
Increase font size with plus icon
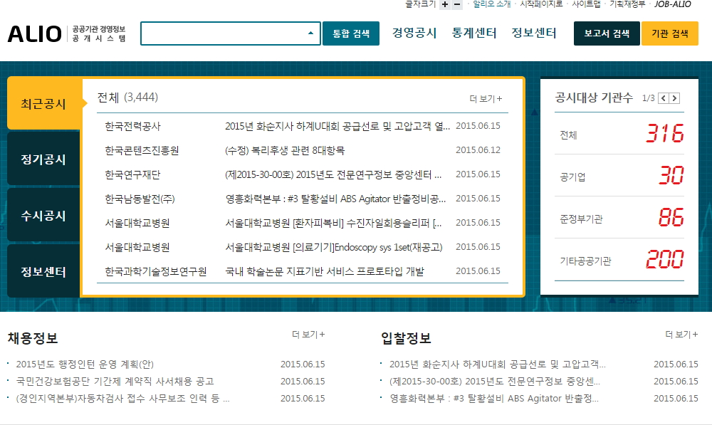coord(445,4)
